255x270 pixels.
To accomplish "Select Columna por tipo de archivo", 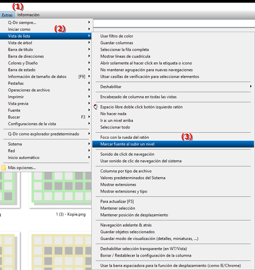I will [x=173, y=171].
